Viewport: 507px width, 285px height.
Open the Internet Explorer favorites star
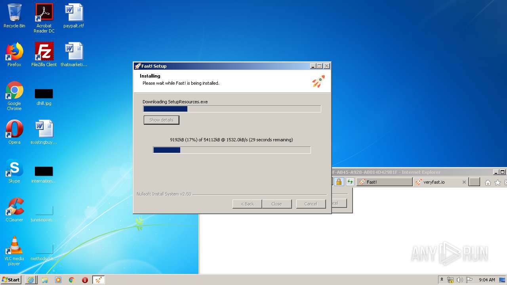497,182
